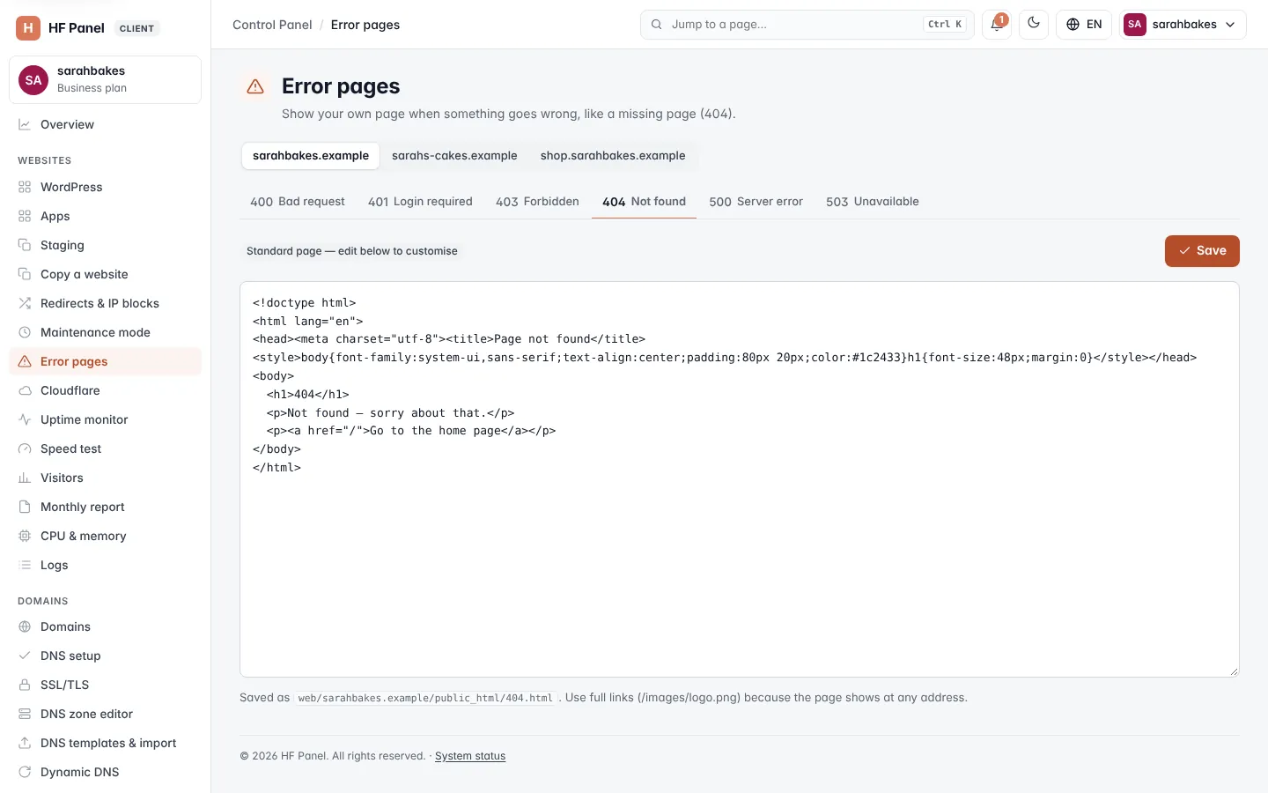The width and height of the screenshot is (1268, 793).
Task: Switch to shop.sarahbakes.example domain tab
Action: coord(613,156)
